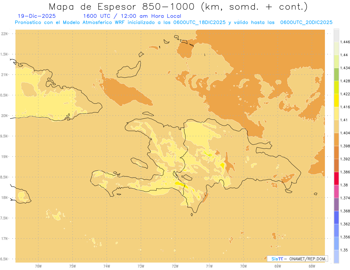Click the legend value '1.428'

pos(345,81)
